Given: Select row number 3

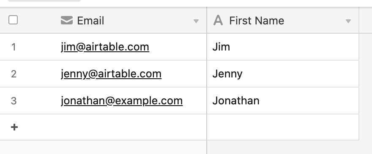Looking at the screenshot, I should pos(14,101).
